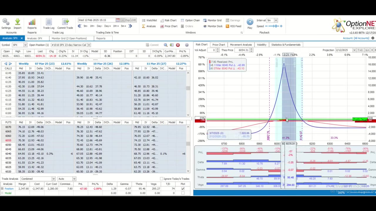Image resolution: width=376 pixels, height=211 pixels.
Task: Check the Plot checkbox for Model row
Action: tap(183, 193)
